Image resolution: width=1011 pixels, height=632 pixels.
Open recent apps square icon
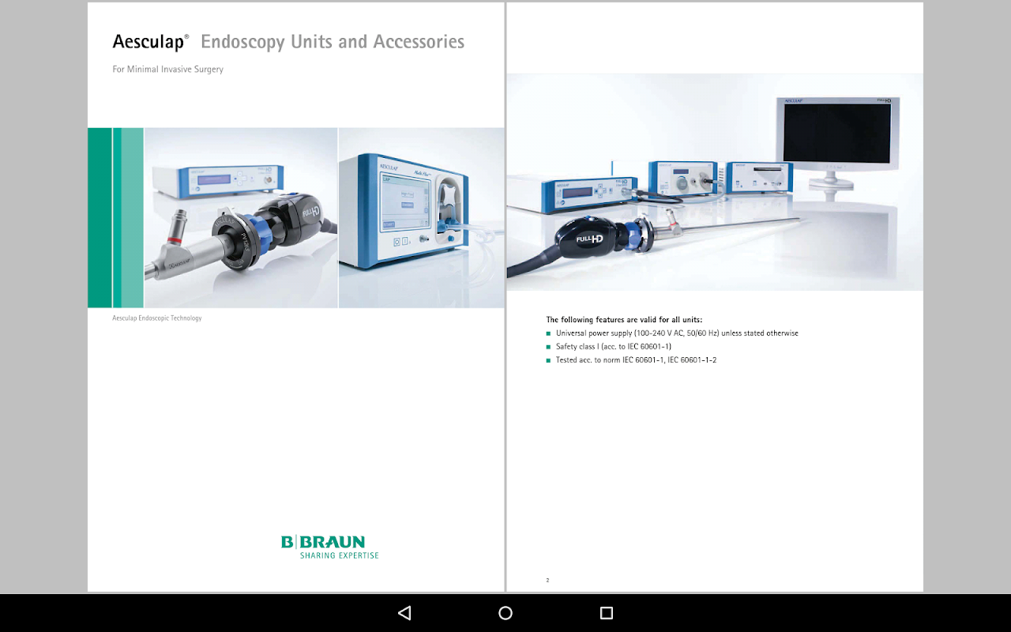(607, 613)
